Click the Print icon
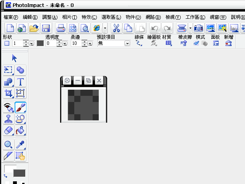 click(x=60, y=28)
